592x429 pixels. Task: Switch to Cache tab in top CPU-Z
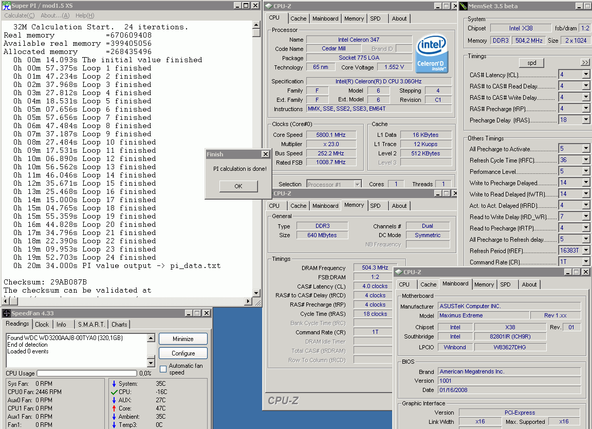click(x=298, y=19)
